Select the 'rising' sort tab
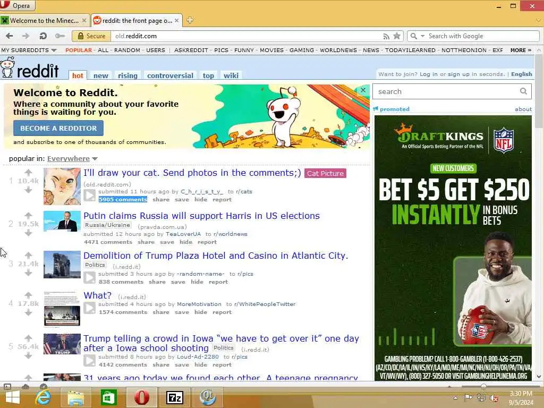544x408 pixels. (127, 75)
